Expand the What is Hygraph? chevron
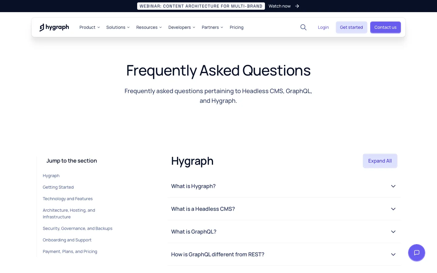 point(393,186)
